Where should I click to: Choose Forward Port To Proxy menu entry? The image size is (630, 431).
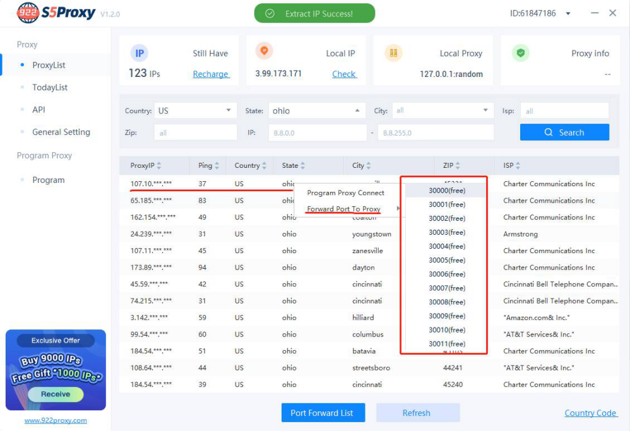343,209
